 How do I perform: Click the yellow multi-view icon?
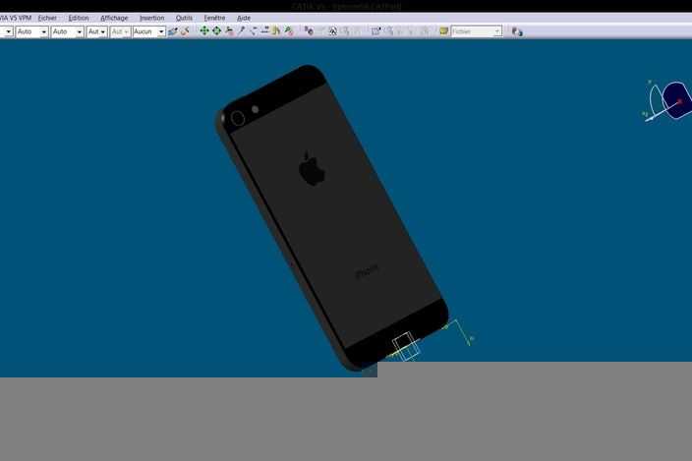(276, 30)
